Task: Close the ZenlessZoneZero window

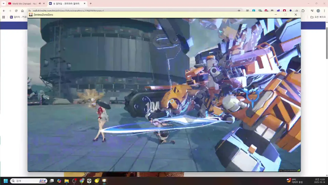Action: (x=296, y=15)
